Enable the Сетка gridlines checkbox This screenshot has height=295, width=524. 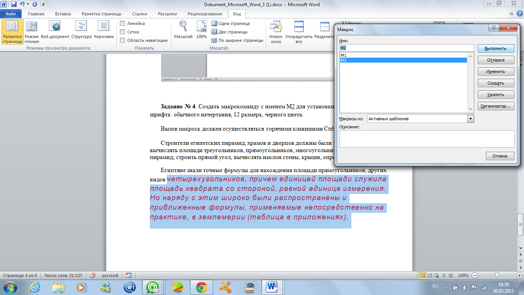click(123, 32)
